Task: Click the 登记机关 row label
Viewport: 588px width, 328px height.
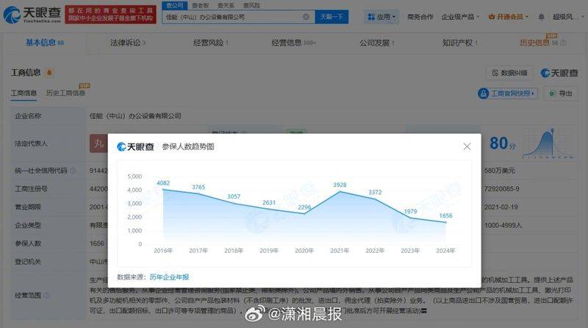Action: pos(28,262)
